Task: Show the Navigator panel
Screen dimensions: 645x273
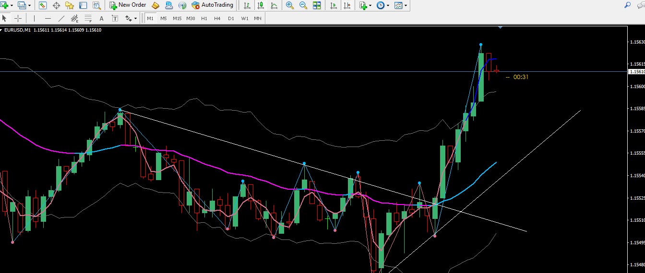Action: (x=70, y=5)
